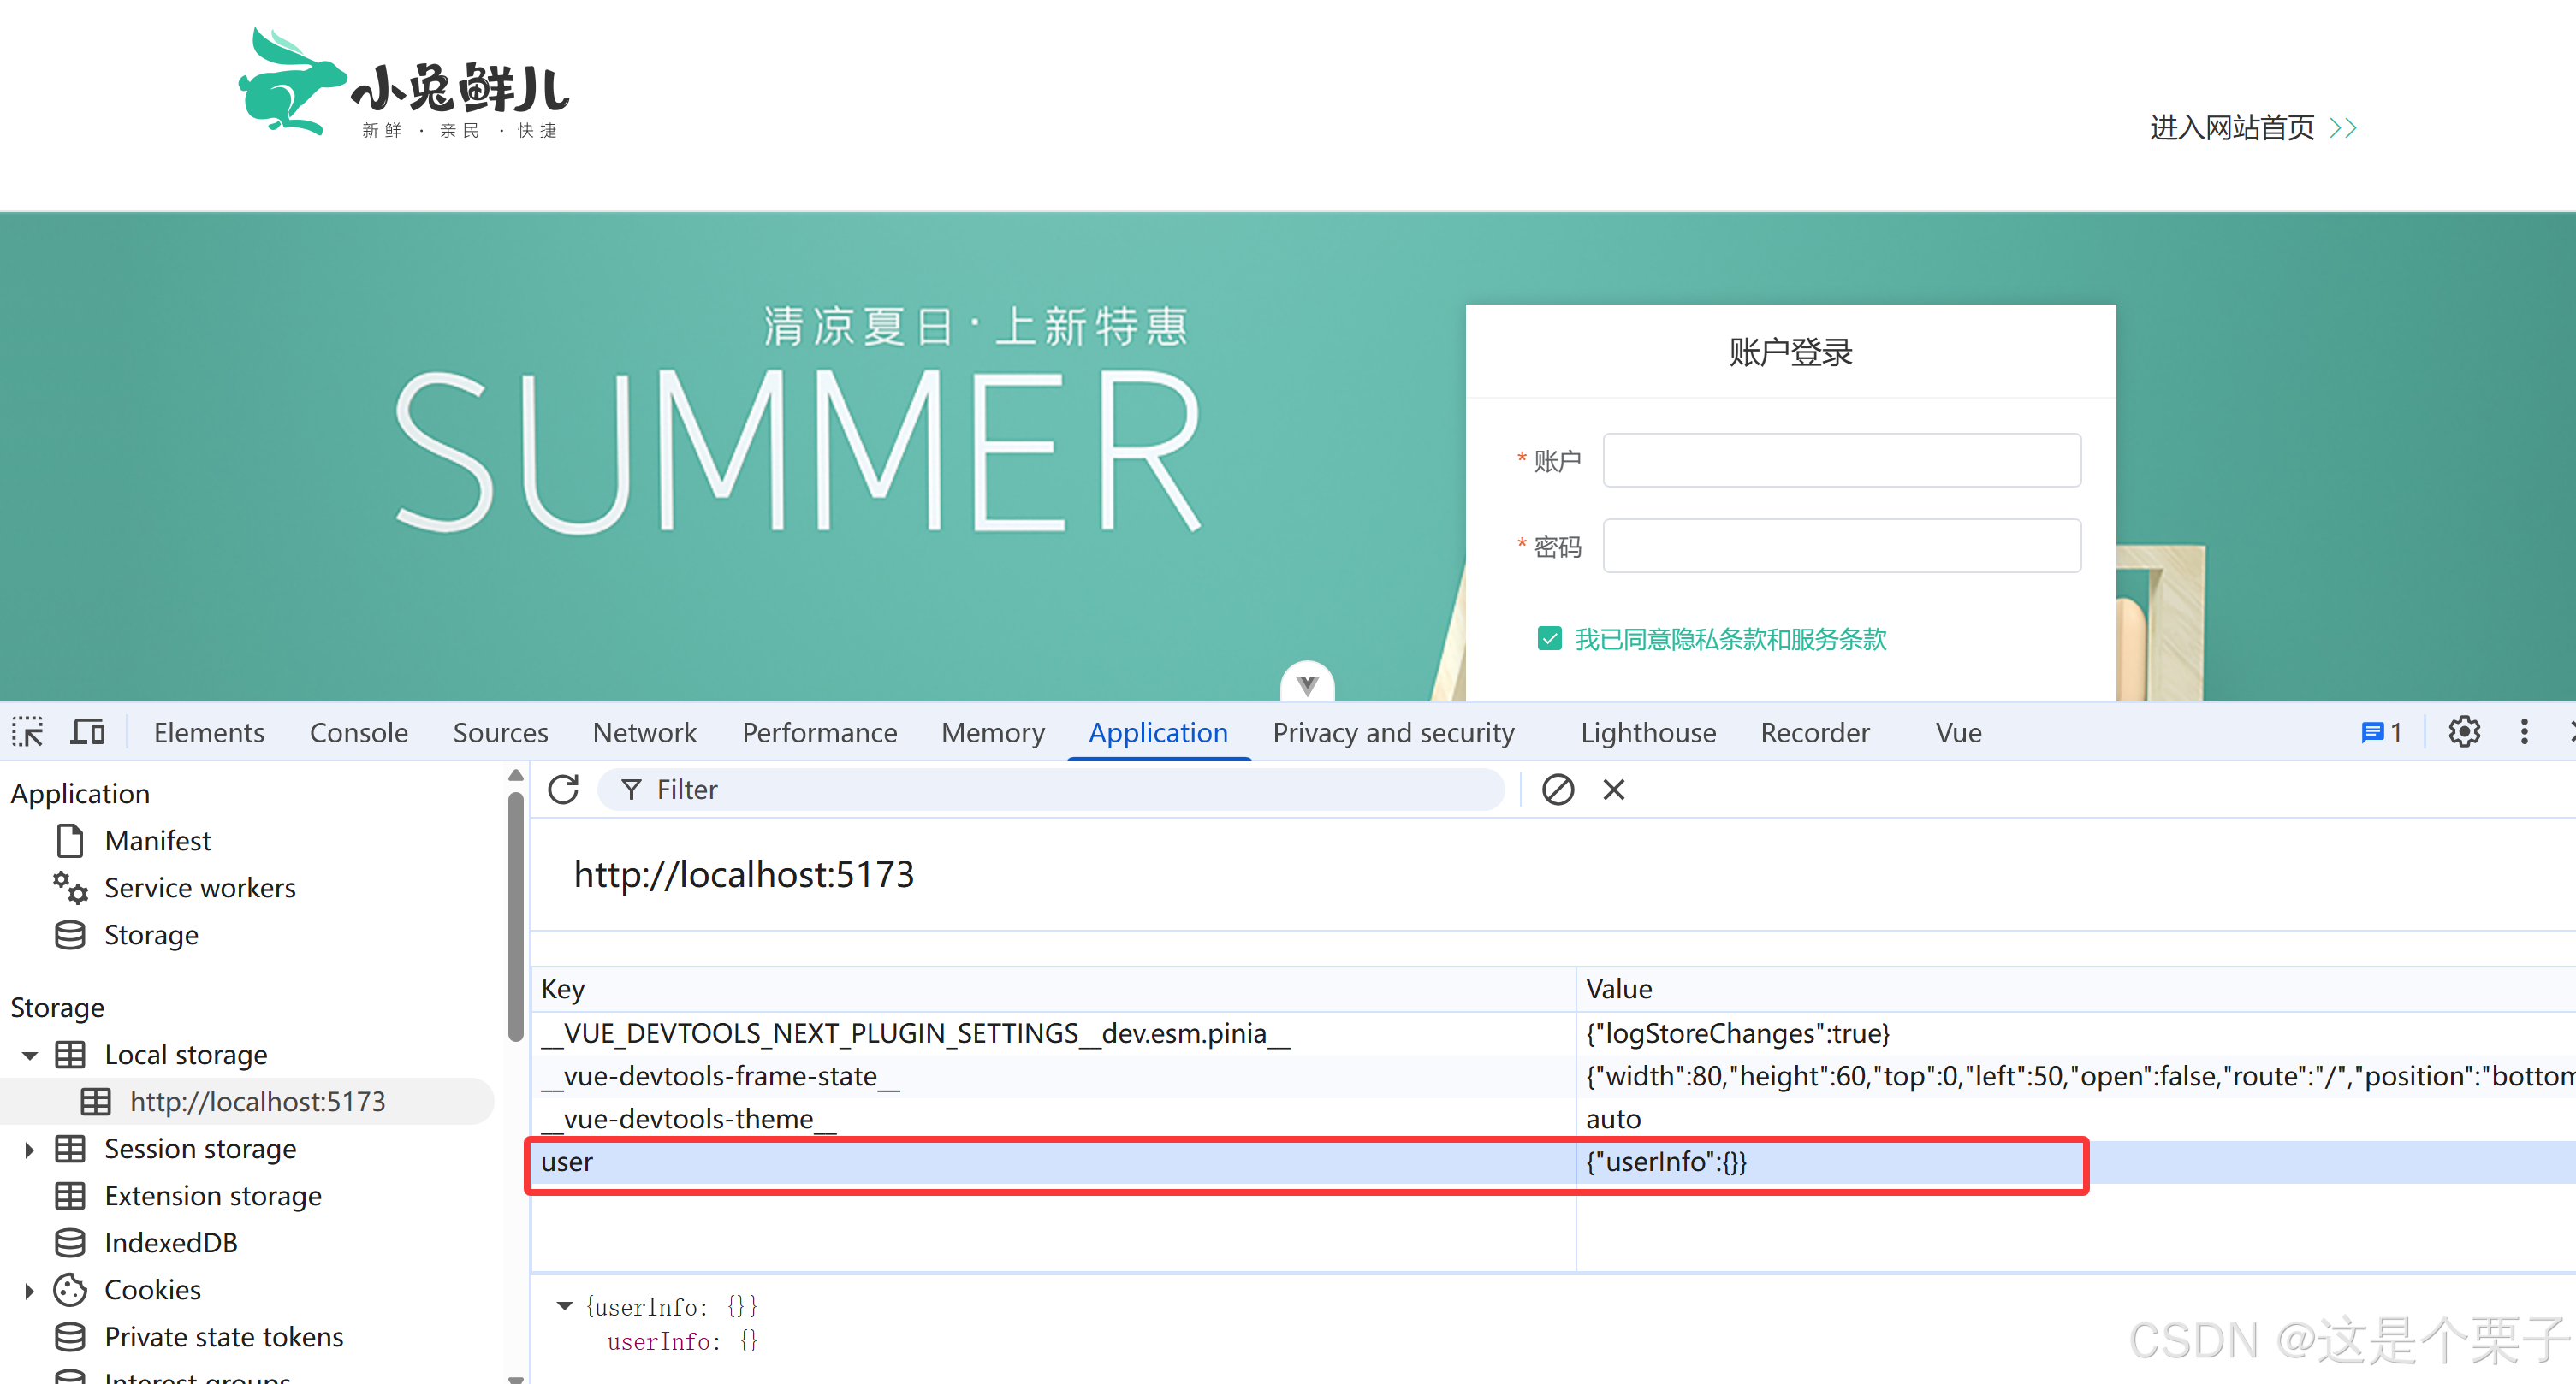2576x1384 pixels.
Task: Open the DevTools three-dot menu
Action: pos(2524,732)
